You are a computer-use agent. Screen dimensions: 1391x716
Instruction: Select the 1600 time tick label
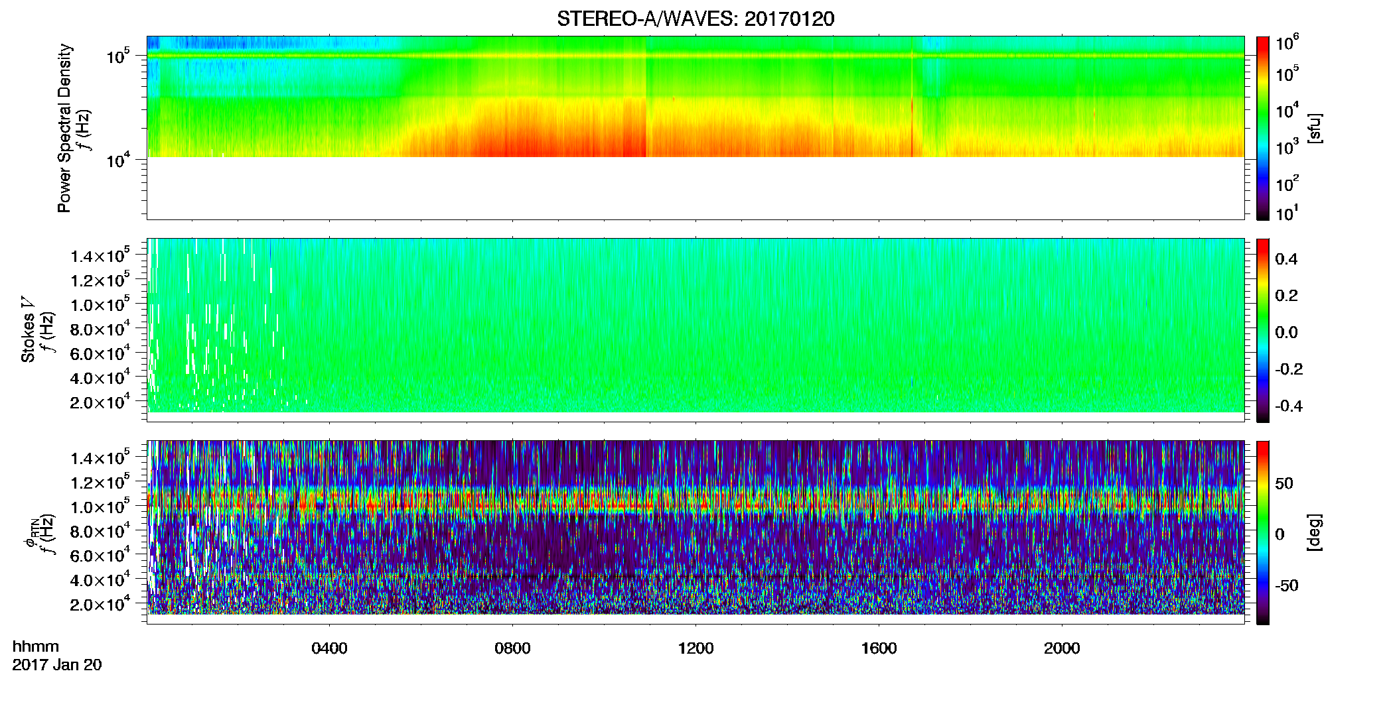click(879, 648)
